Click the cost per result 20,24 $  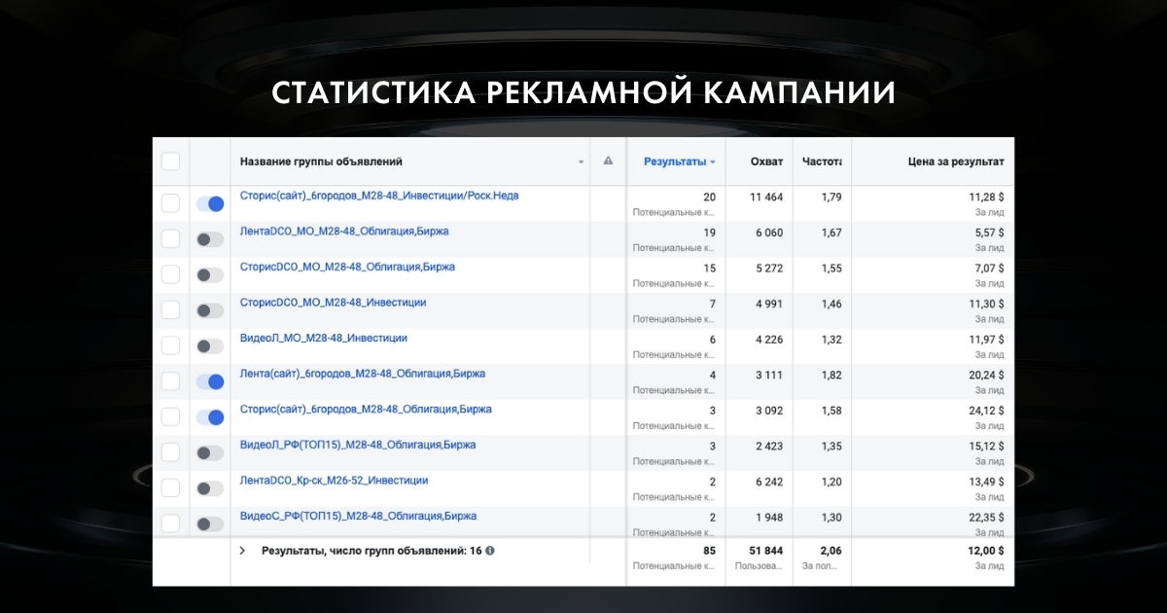(984, 375)
